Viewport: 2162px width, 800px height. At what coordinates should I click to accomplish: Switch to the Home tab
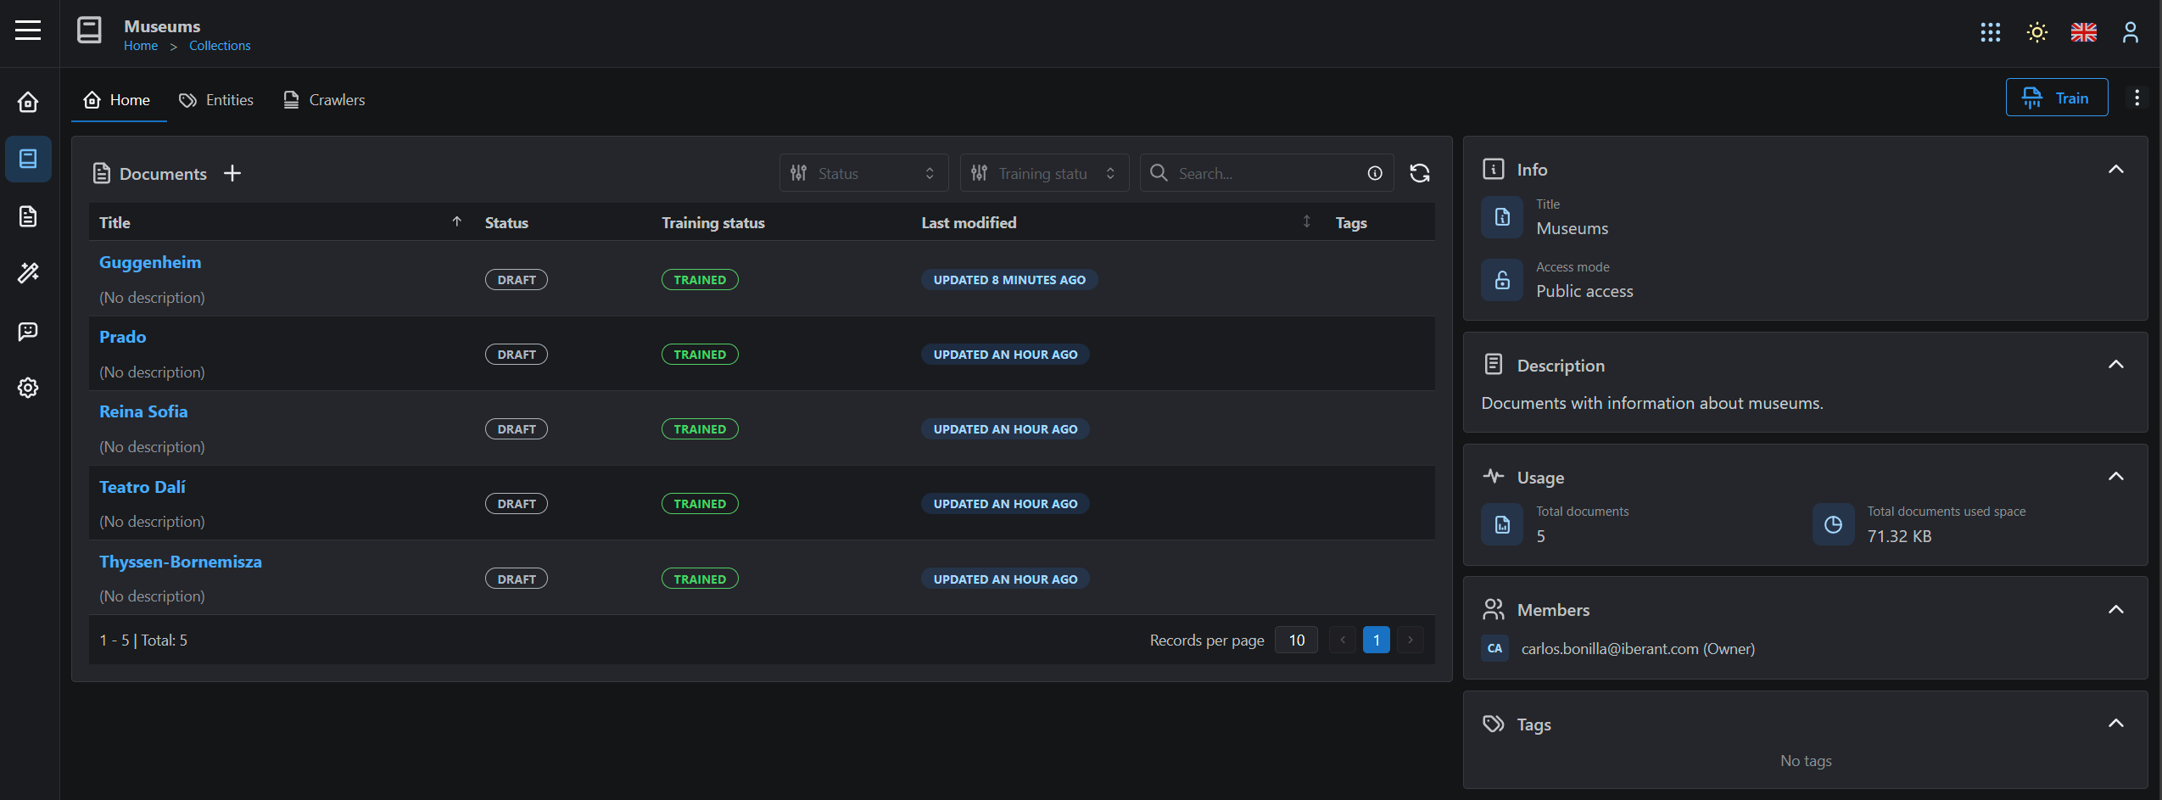[x=118, y=99]
